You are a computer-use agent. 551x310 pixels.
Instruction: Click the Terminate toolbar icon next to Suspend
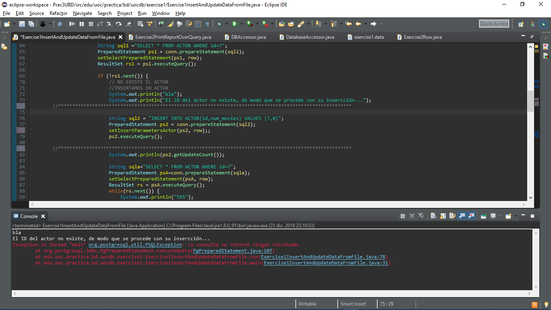91,24
